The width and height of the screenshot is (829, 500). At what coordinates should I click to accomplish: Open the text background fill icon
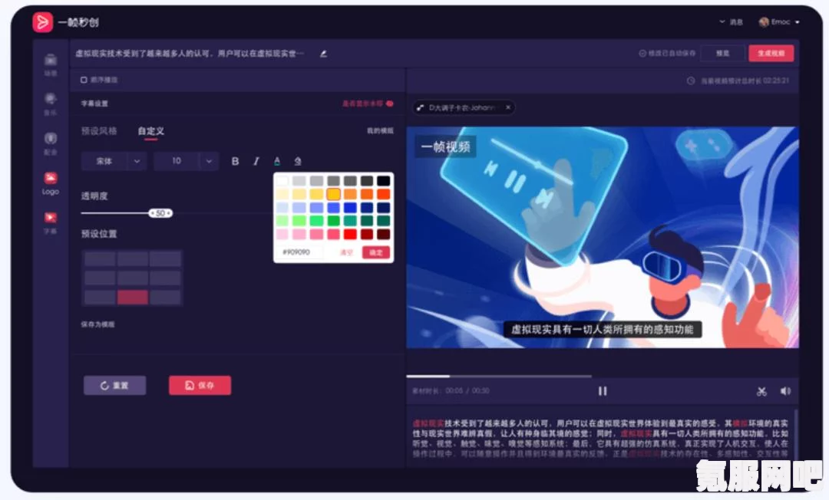(x=298, y=161)
